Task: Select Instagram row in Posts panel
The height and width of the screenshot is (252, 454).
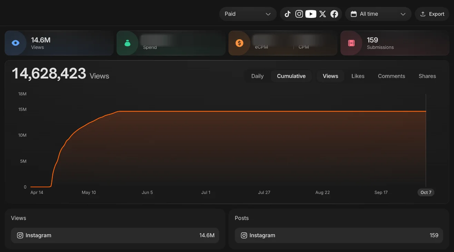Action: click(x=339, y=235)
